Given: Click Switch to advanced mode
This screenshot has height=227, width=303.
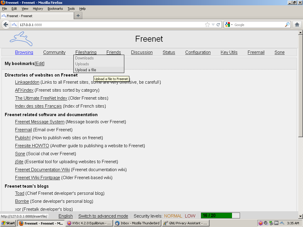Looking at the screenshot, I should coord(103,216).
